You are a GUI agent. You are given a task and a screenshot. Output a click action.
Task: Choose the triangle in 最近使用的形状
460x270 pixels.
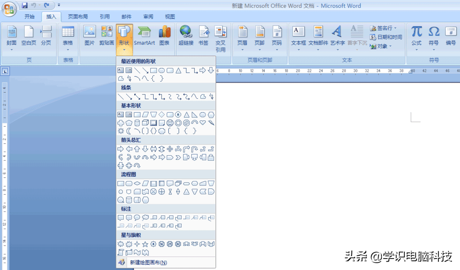[x=178, y=71]
